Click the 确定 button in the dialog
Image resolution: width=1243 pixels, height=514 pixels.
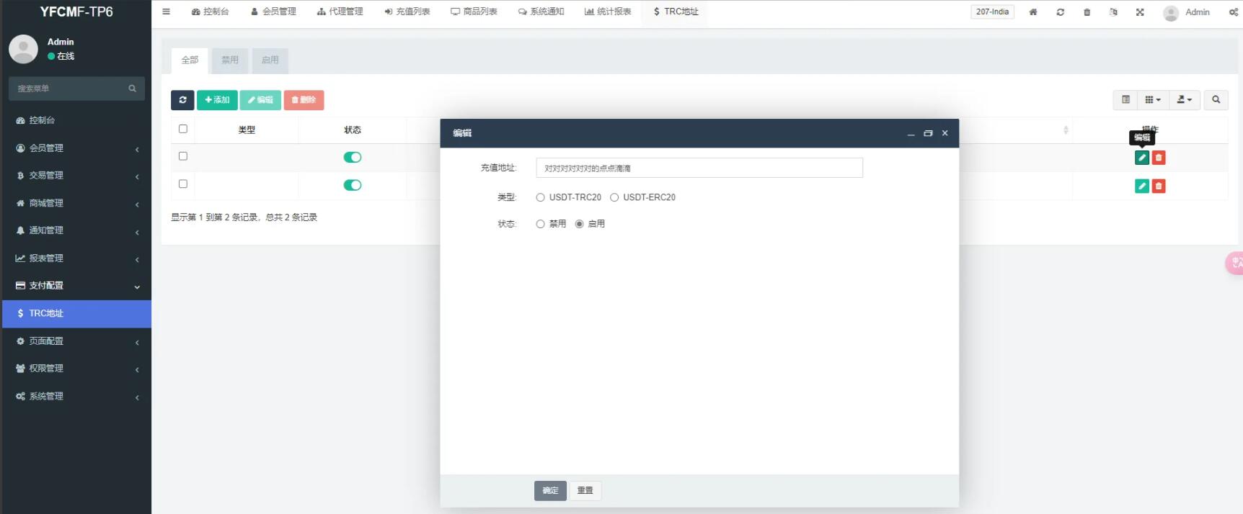tap(550, 491)
